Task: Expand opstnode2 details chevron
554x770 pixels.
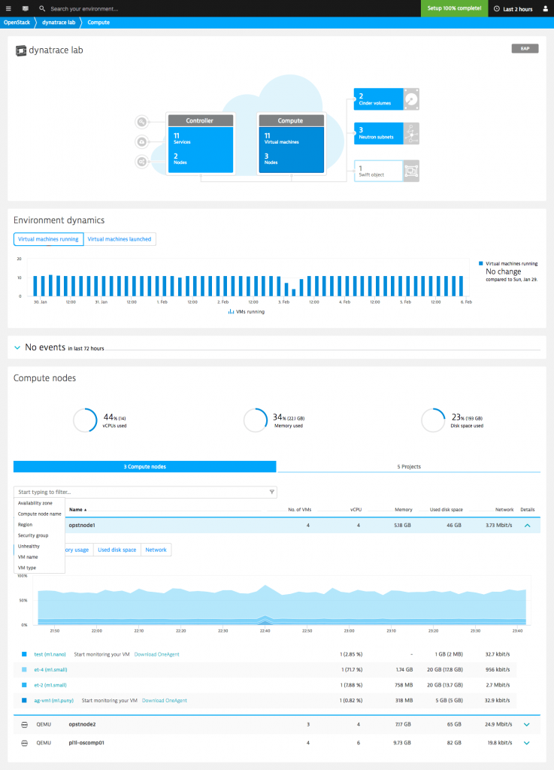Action: [526, 724]
